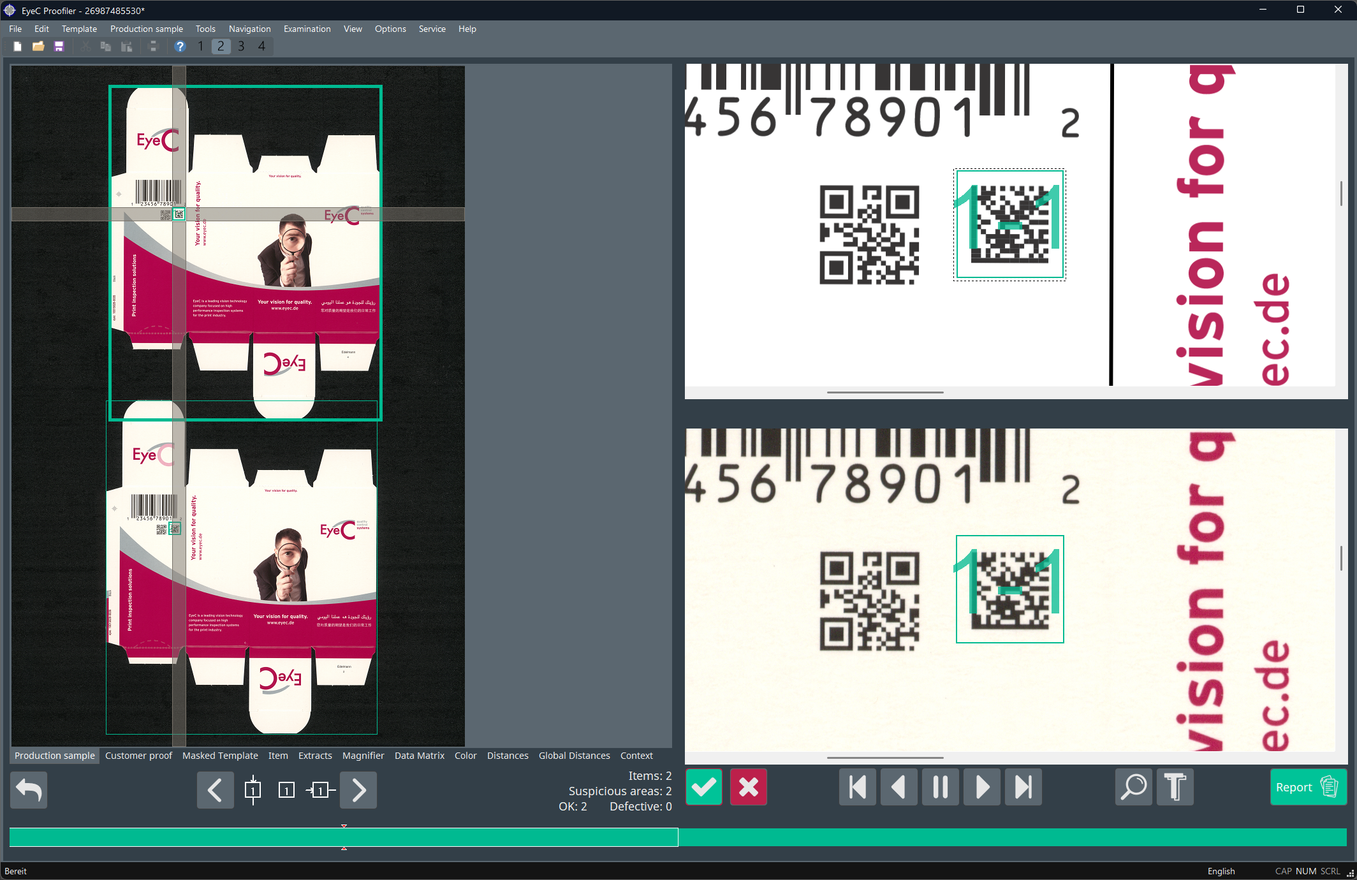Switch to the Magnifier tab
The height and width of the screenshot is (880, 1357).
pos(363,756)
